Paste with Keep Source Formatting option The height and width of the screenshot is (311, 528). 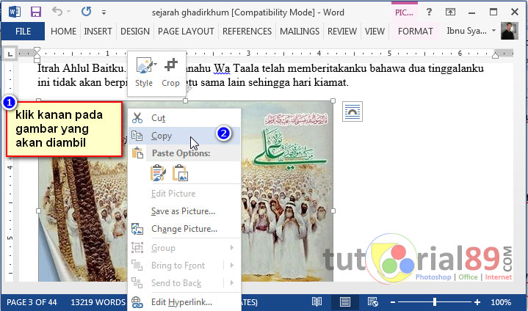(x=158, y=173)
